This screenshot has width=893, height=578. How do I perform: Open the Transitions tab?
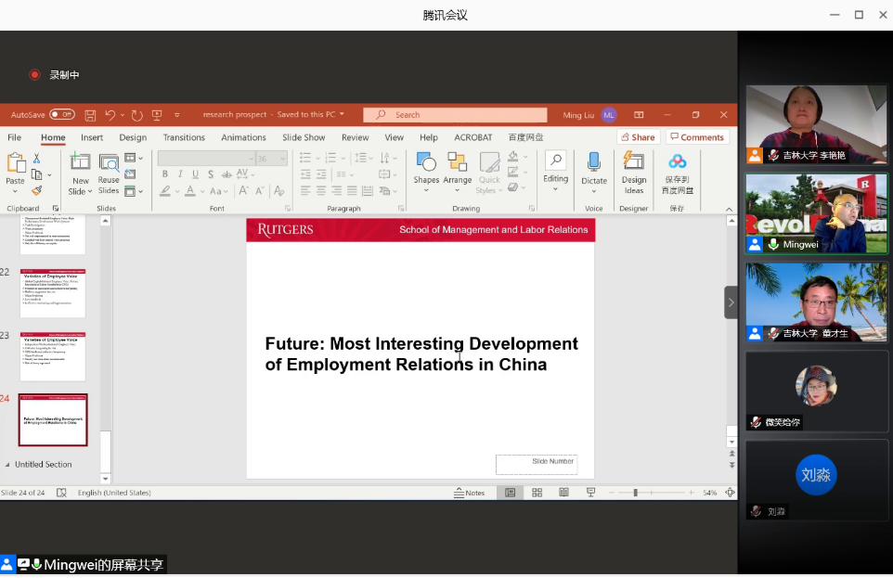[x=184, y=137]
